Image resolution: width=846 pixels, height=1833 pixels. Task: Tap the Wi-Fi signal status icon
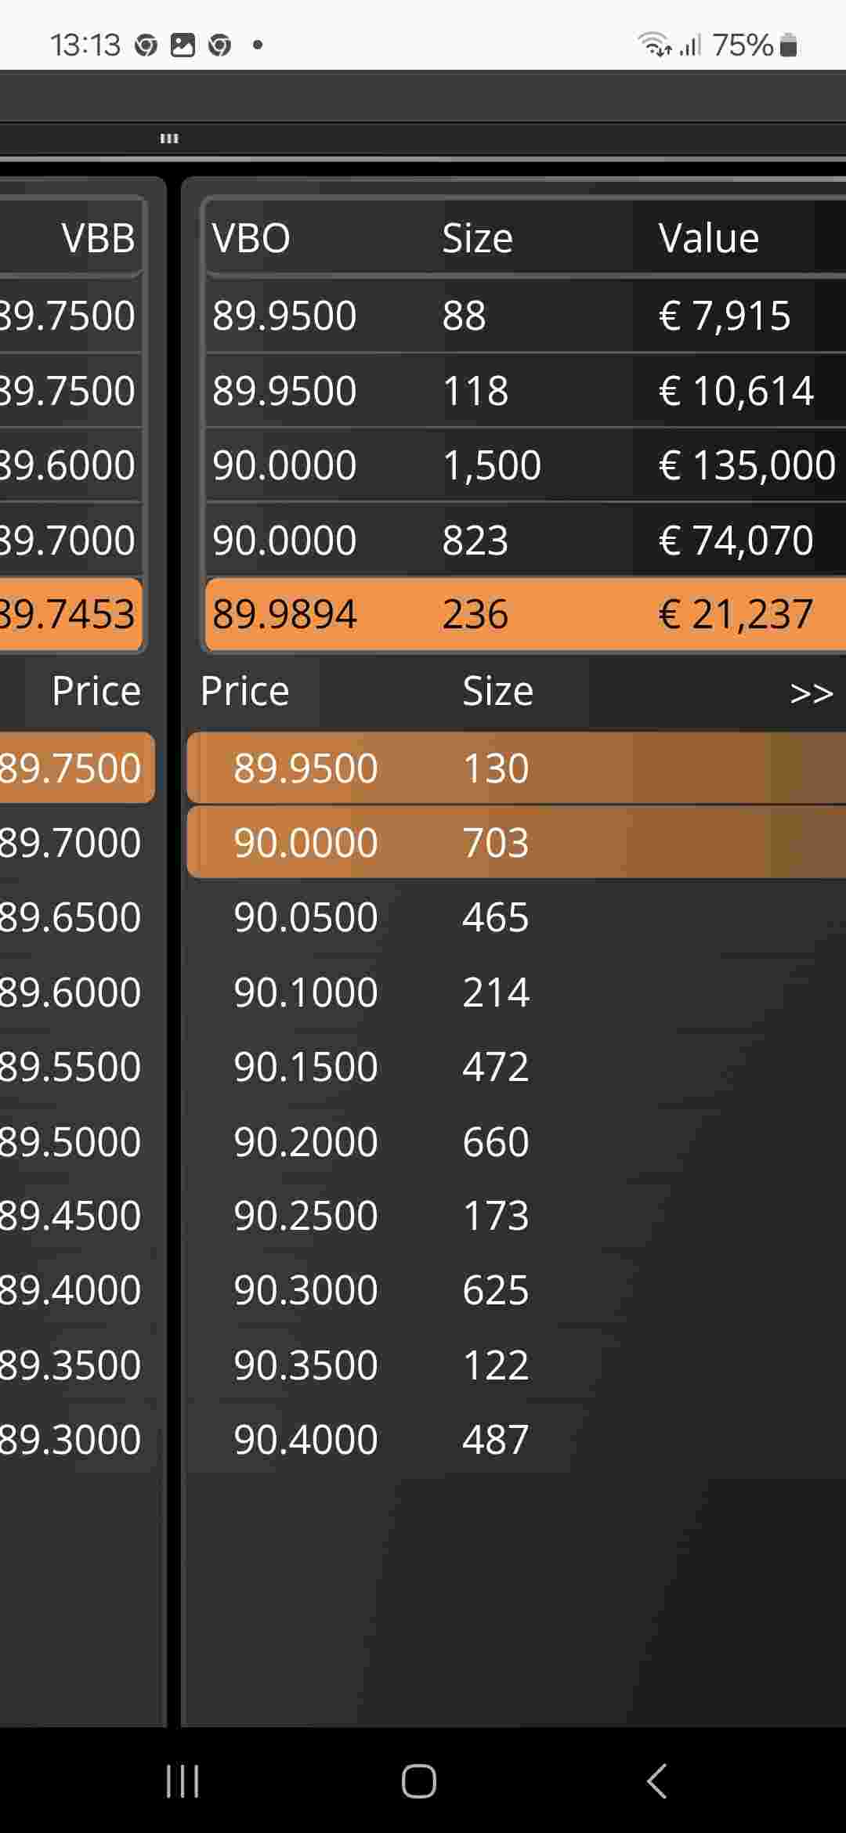click(x=654, y=45)
